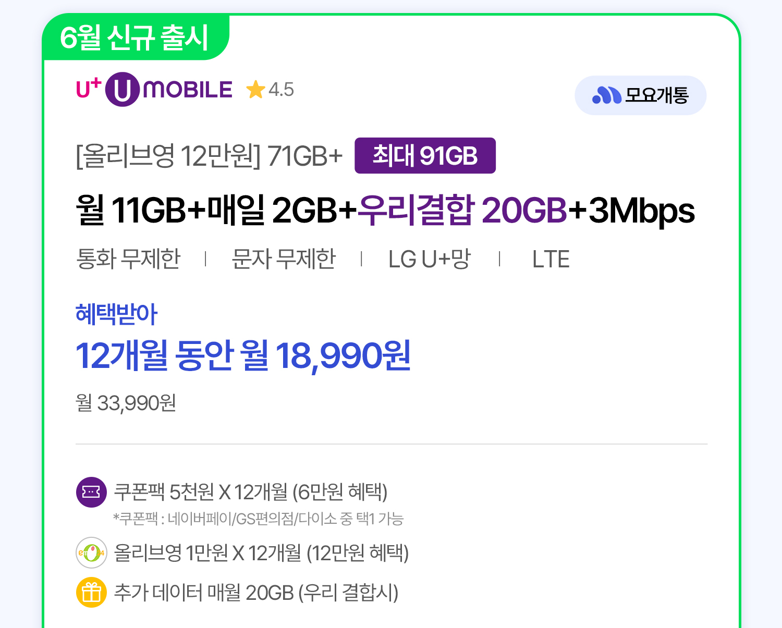Click the purple coupon pack icon
Screen dimensions: 782x628
[91, 492]
